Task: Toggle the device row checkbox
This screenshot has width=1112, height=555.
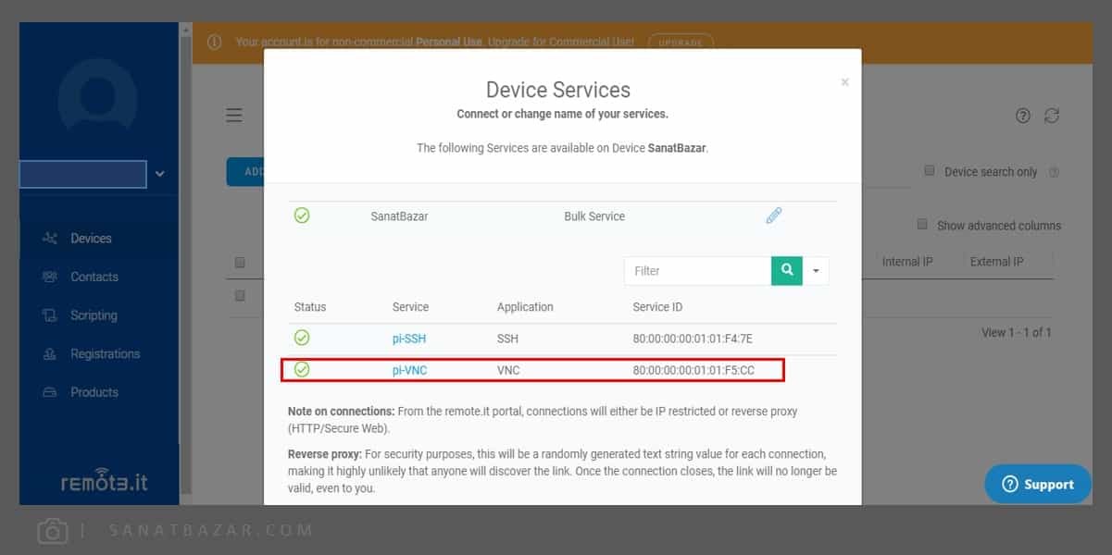Action: coord(240,296)
